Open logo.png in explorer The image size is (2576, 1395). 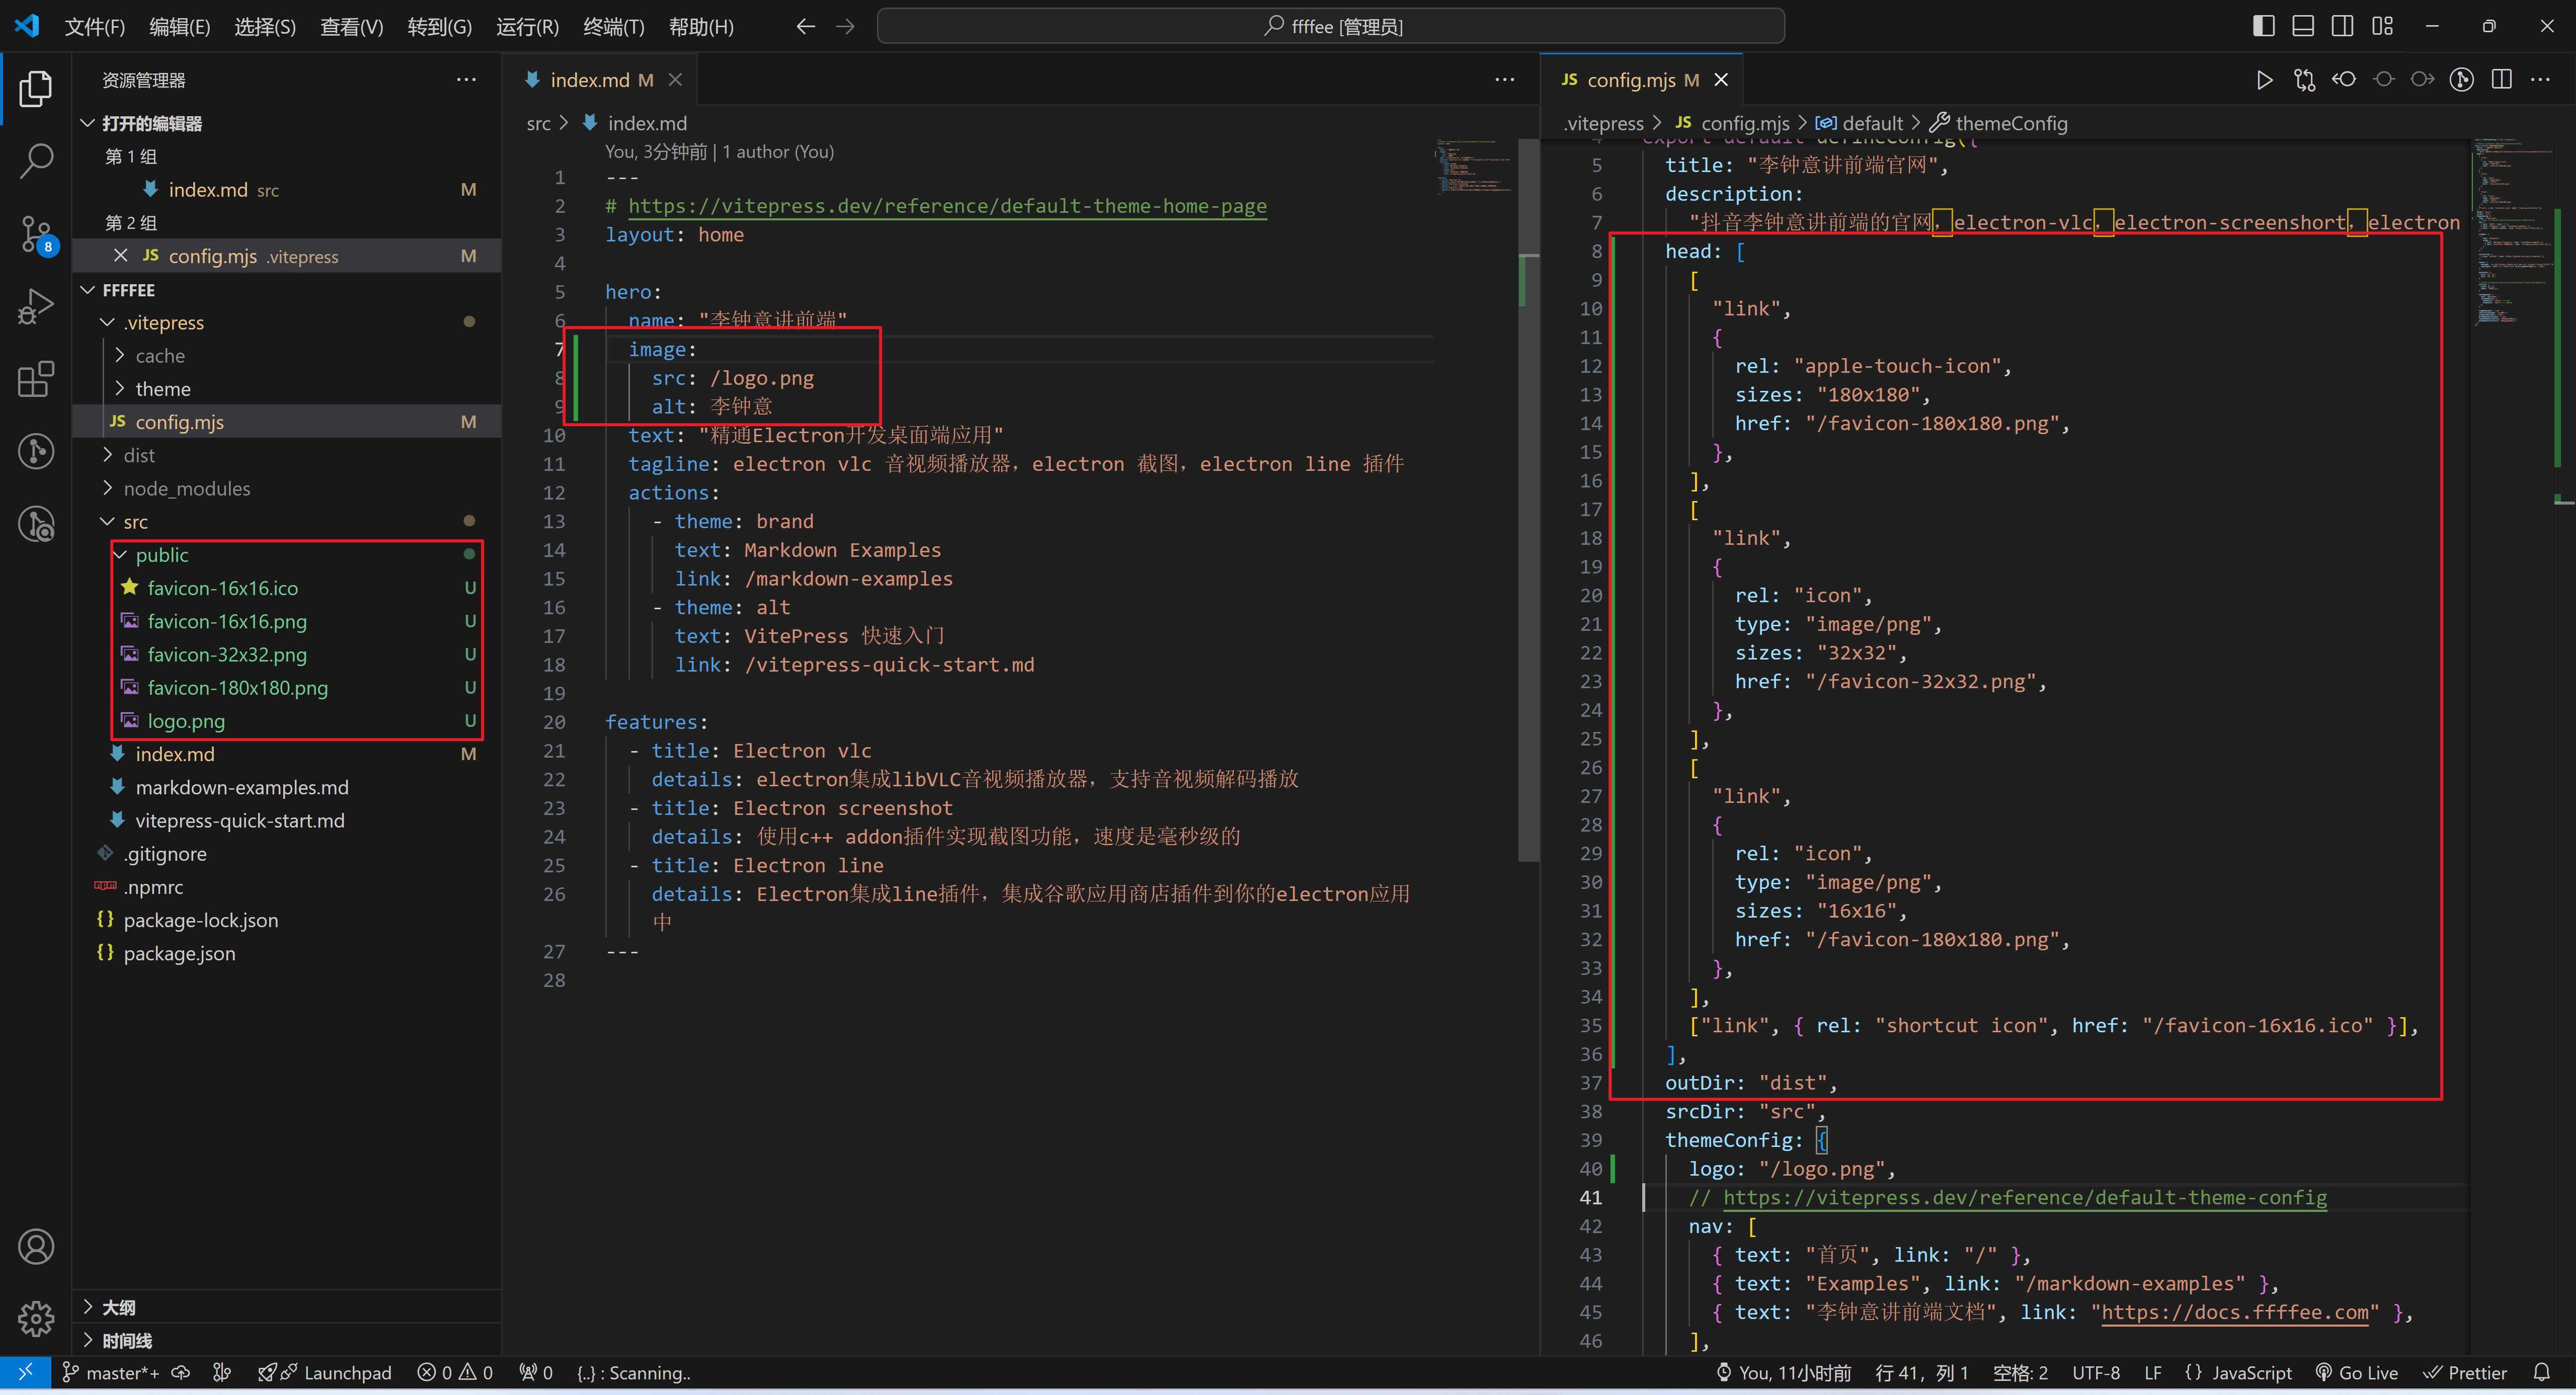(x=186, y=721)
